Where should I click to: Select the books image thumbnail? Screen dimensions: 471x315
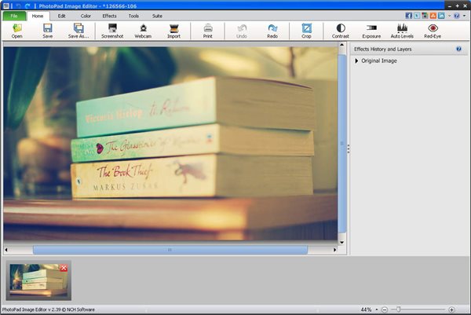(38, 280)
